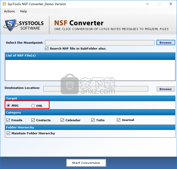Click the SysTools Software shield logo
The width and height of the screenshot is (177, 169).
pyautogui.click(x=10, y=25)
